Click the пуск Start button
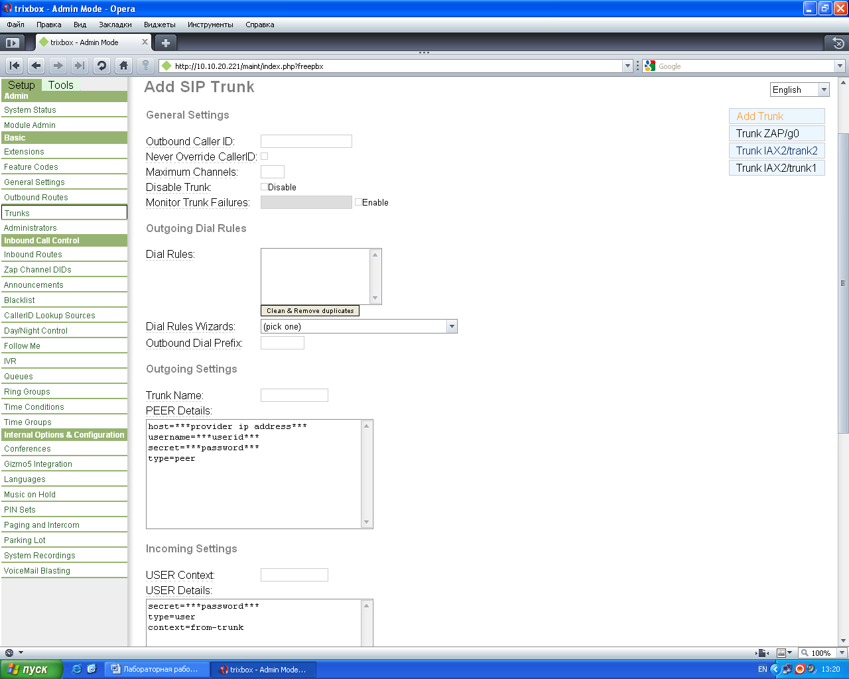This screenshot has width=849, height=679. pyautogui.click(x=31, y=669)
